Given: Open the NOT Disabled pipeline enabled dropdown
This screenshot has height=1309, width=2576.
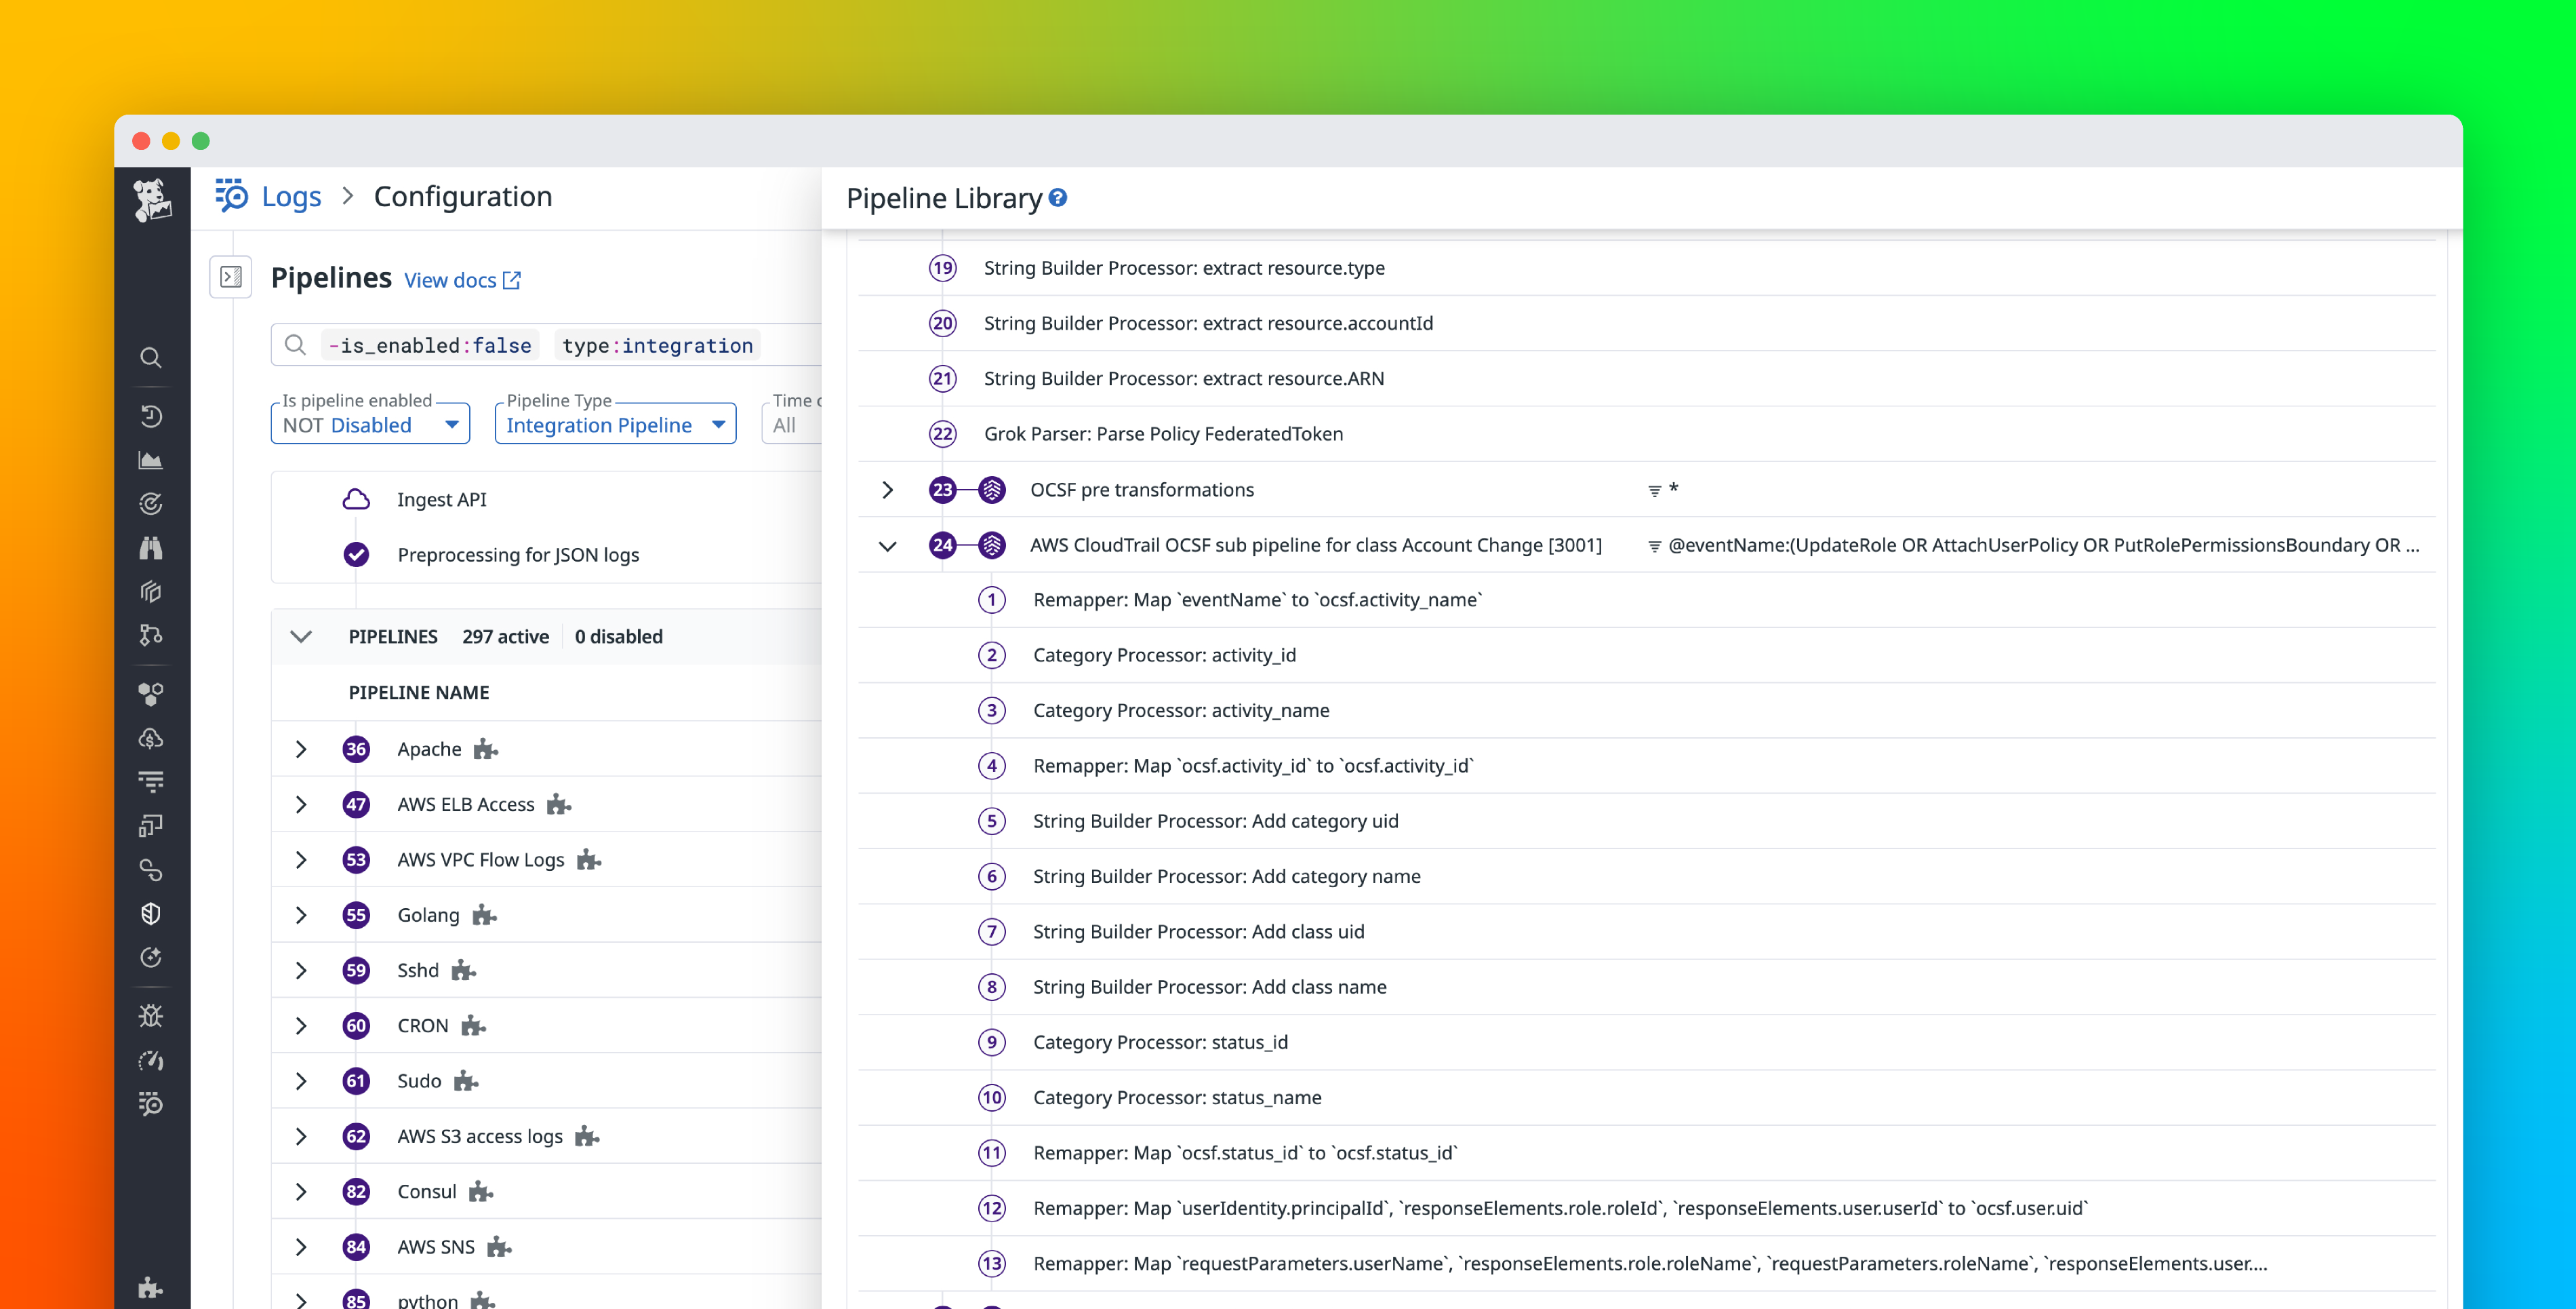Looking at the screenshot, I should click(369, 423).
